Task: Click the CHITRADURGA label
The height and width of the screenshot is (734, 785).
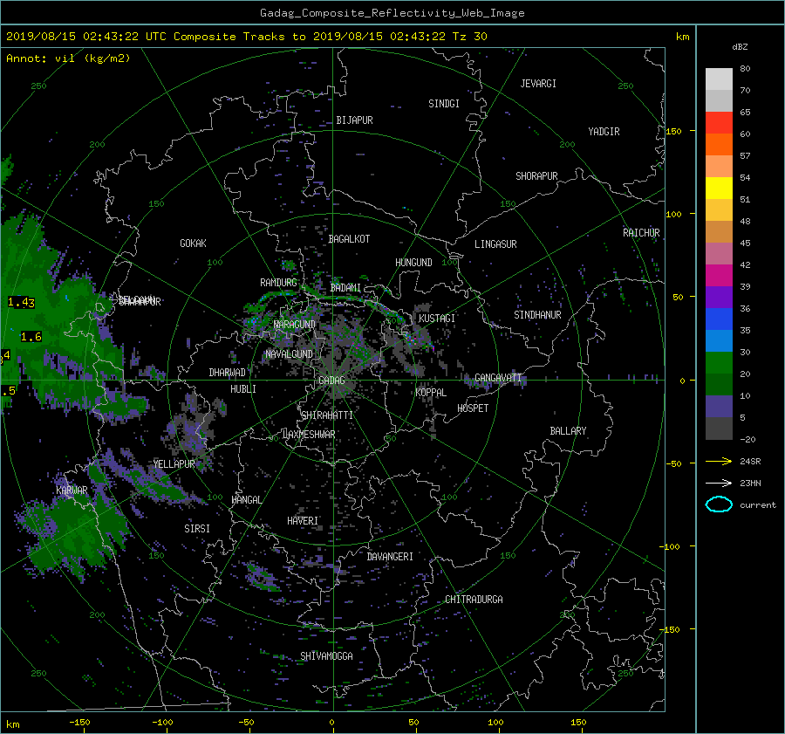Action: pyautogui.click(x=474, y=600)
